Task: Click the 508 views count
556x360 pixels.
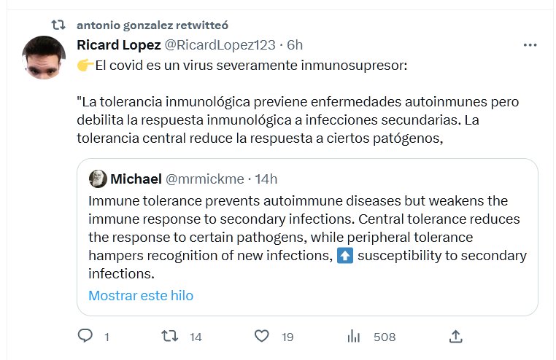Action: [385, 337]
